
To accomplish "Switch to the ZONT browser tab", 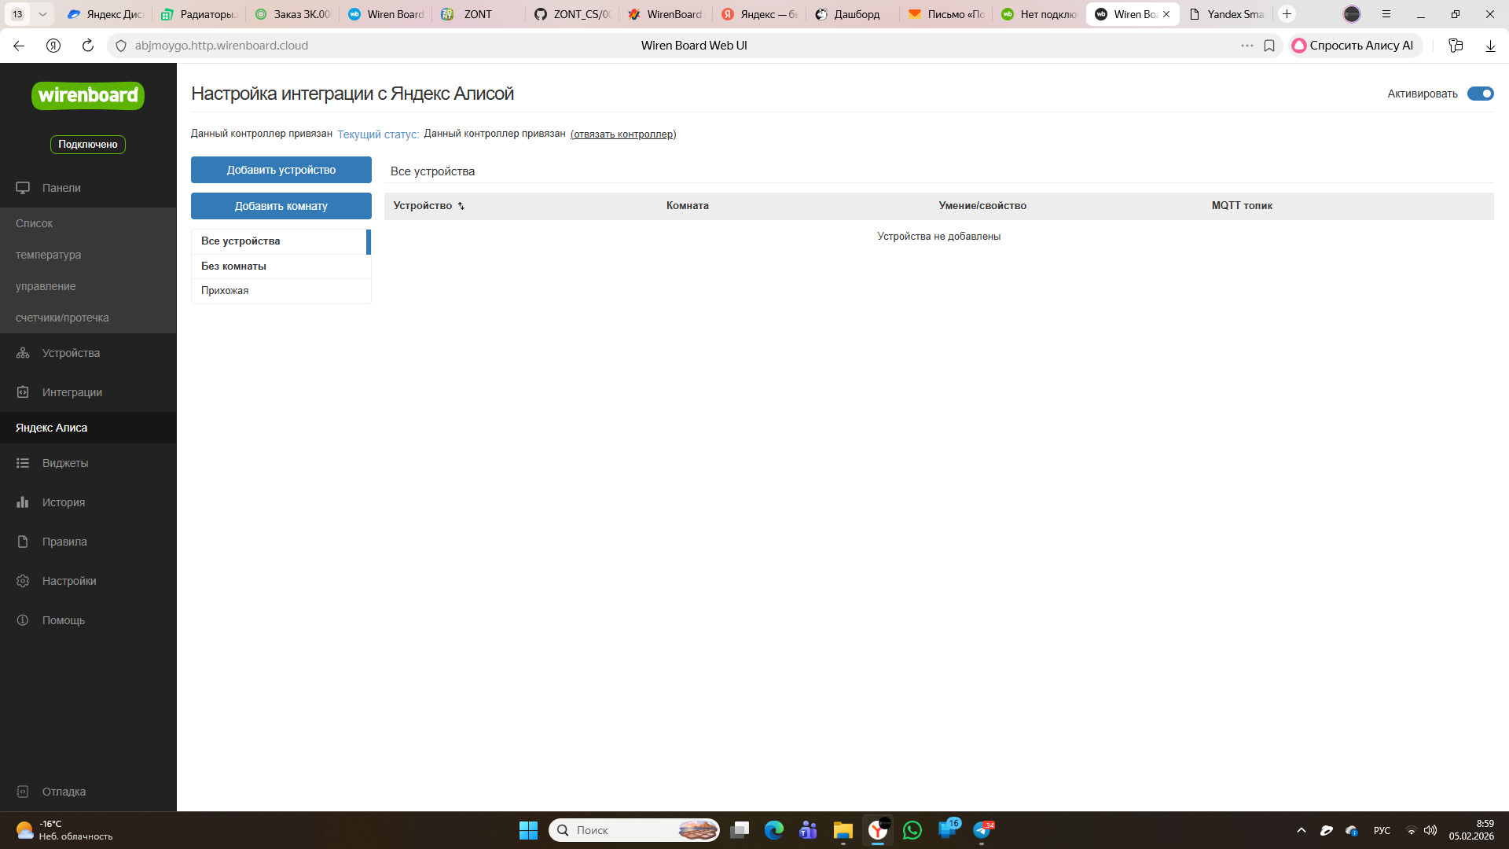I will [477, 14].
